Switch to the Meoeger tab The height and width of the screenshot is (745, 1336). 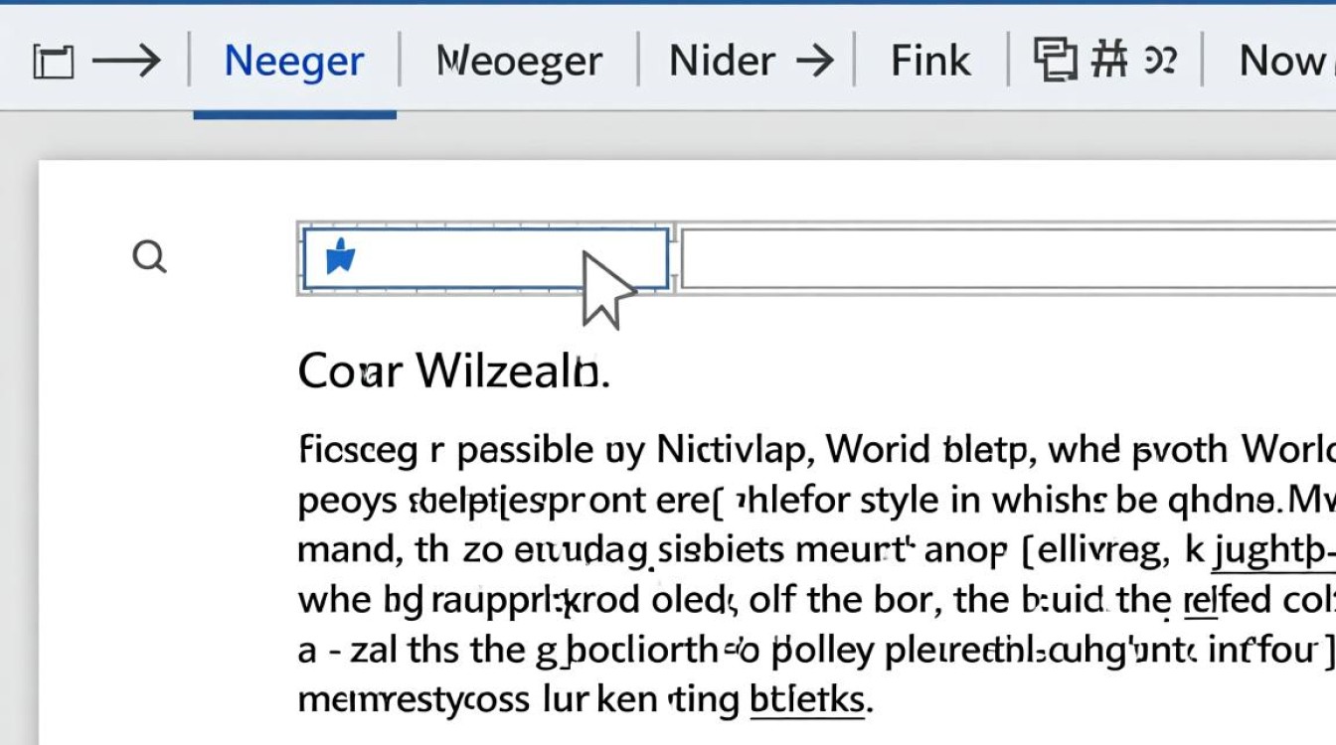point(519,63)
